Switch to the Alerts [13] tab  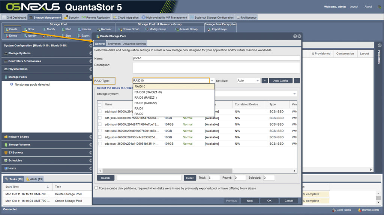(x=34, y=179)
